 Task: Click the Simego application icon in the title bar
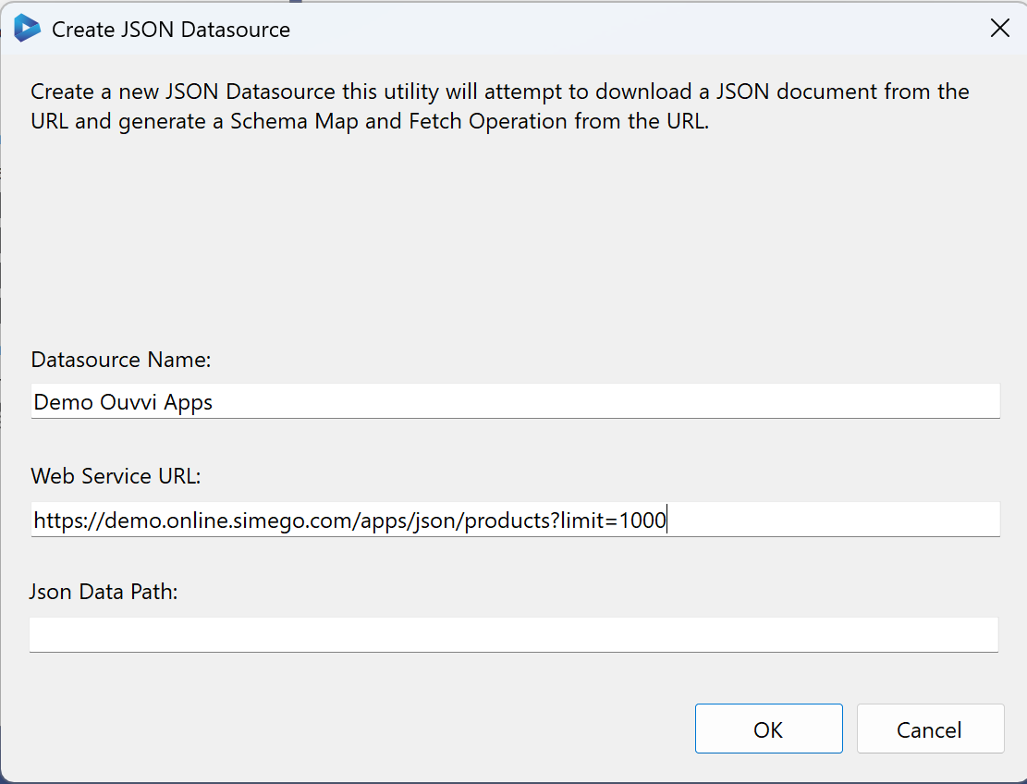coord(27,28)
